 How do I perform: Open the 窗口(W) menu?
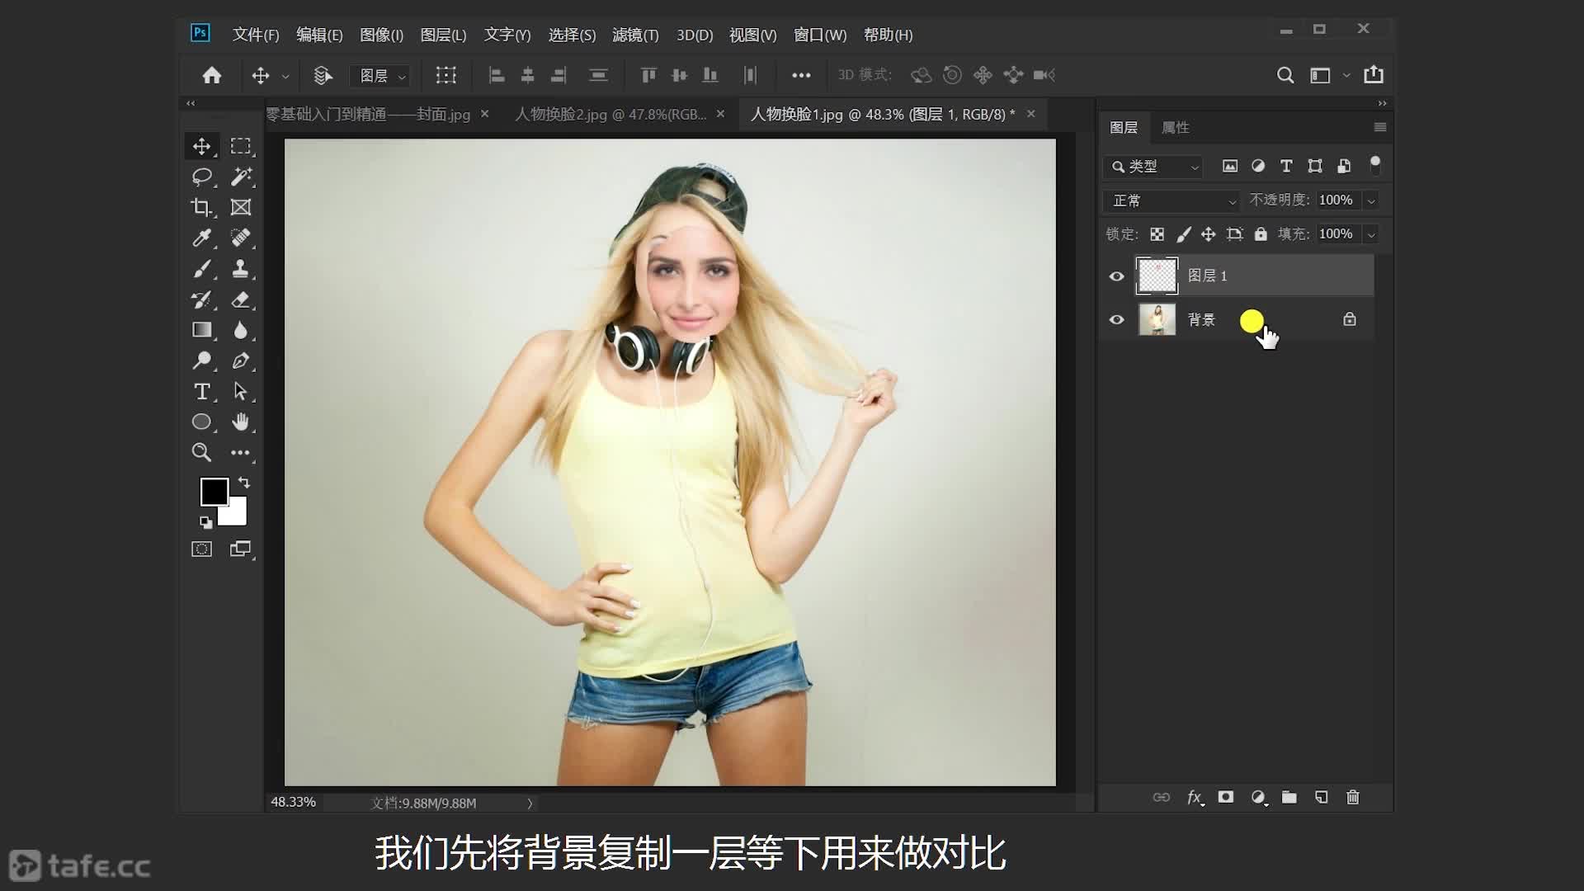click(820, 35)
